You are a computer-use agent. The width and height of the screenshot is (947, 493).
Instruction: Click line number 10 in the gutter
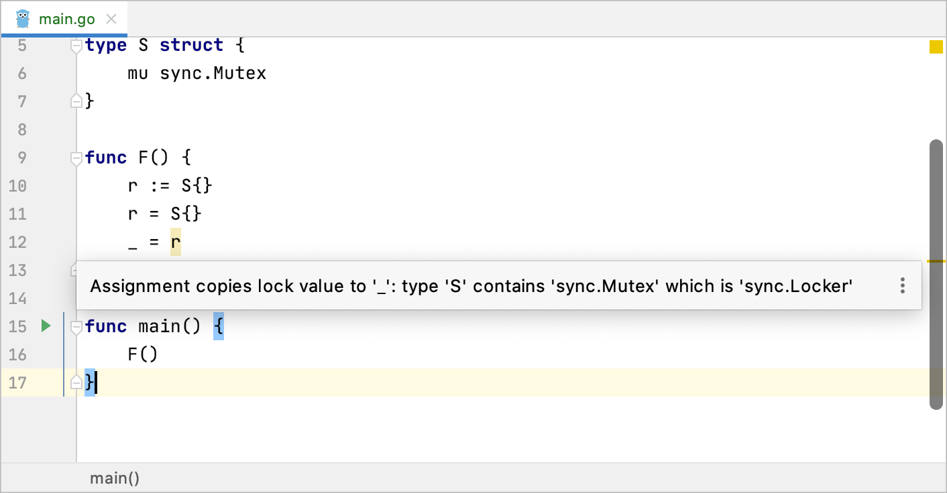[x=17, y=186]
